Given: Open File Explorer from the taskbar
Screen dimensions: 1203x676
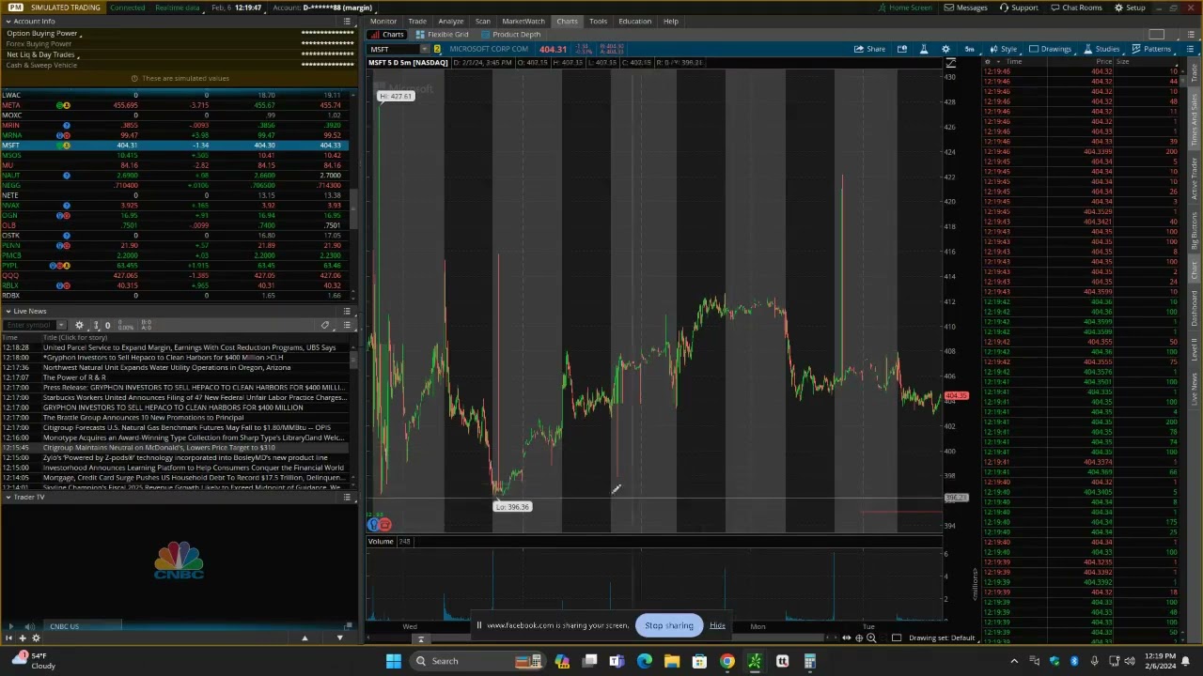Looking at the screenshot, I should point(672,661).
